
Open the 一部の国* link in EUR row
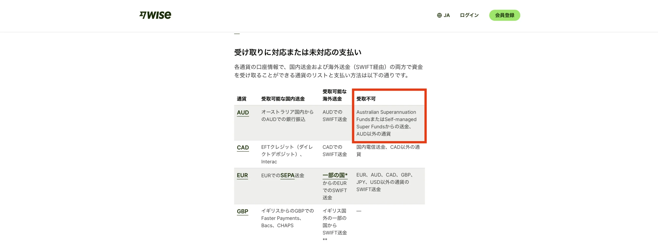335,175
